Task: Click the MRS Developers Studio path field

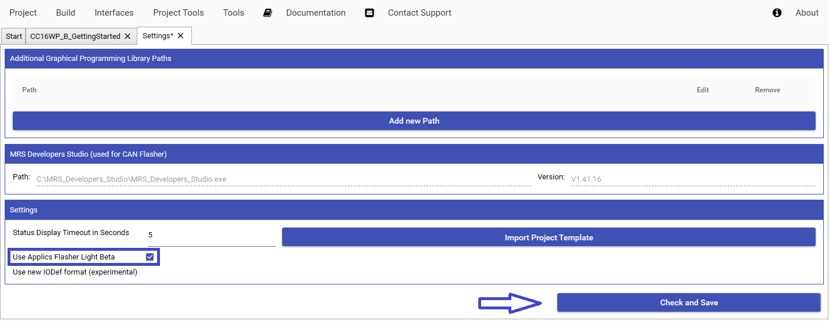Action: (283, 179)
